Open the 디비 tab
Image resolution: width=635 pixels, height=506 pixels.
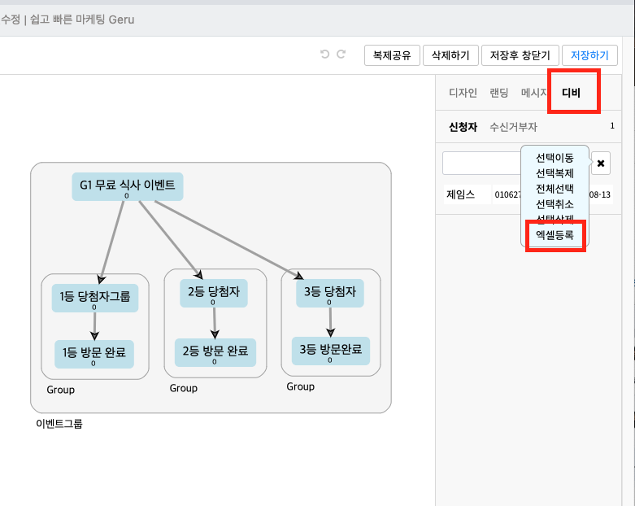(x=572, y=93)
